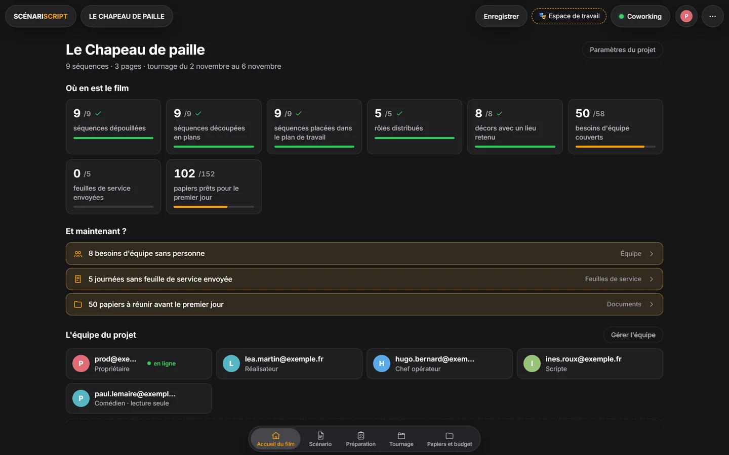The width and height of the screenshot is (729, 455).
Task: Open the 'décors avec un lieu retenu' card
Action: coord(515,126)
